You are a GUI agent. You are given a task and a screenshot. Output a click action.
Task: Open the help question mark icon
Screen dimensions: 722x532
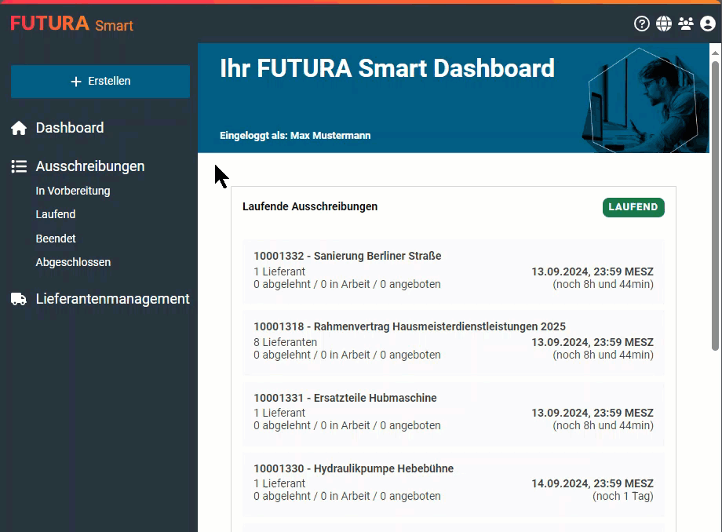[x=642, y=24]
